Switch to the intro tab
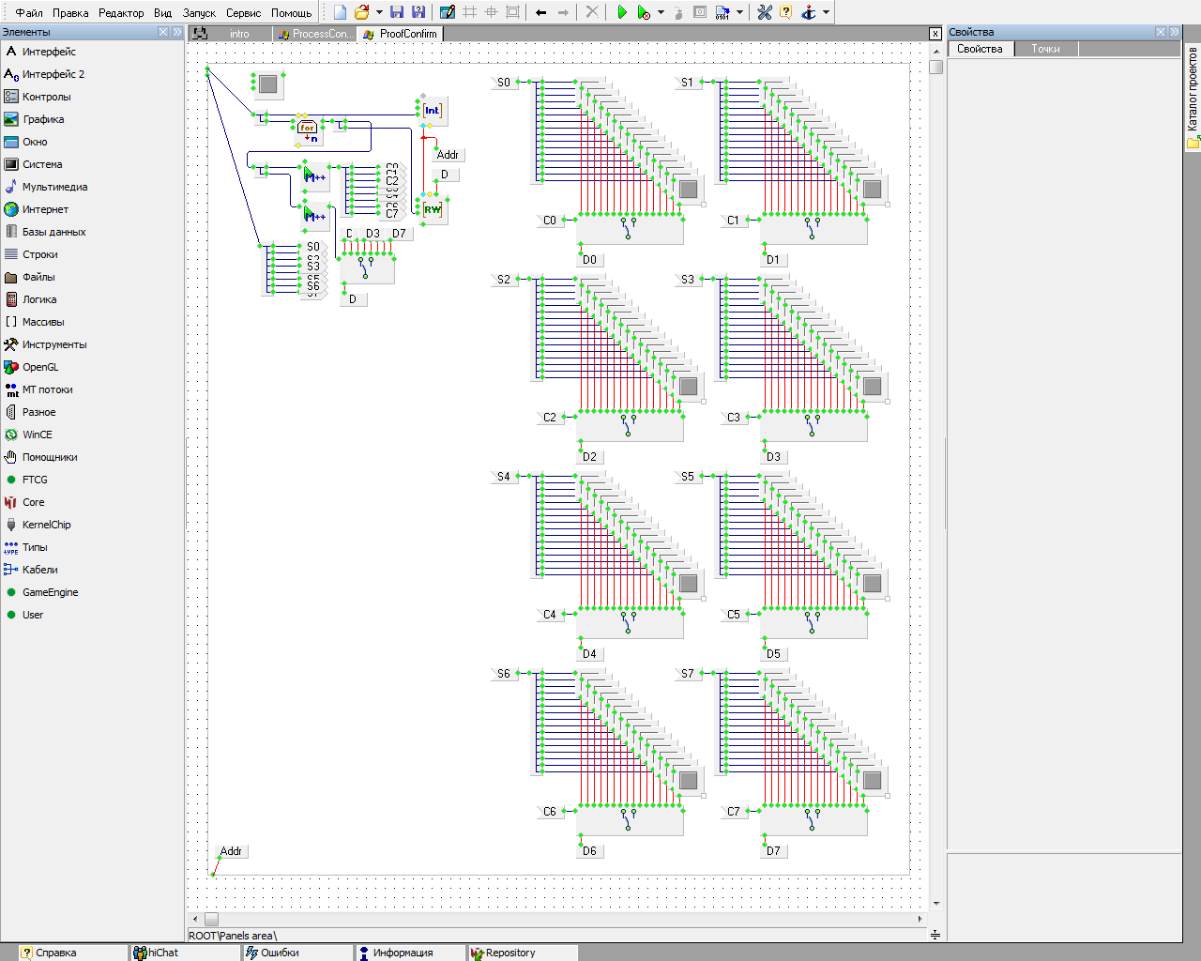The width and height of the screenshot is (1201, 961). tap(239, 34)
